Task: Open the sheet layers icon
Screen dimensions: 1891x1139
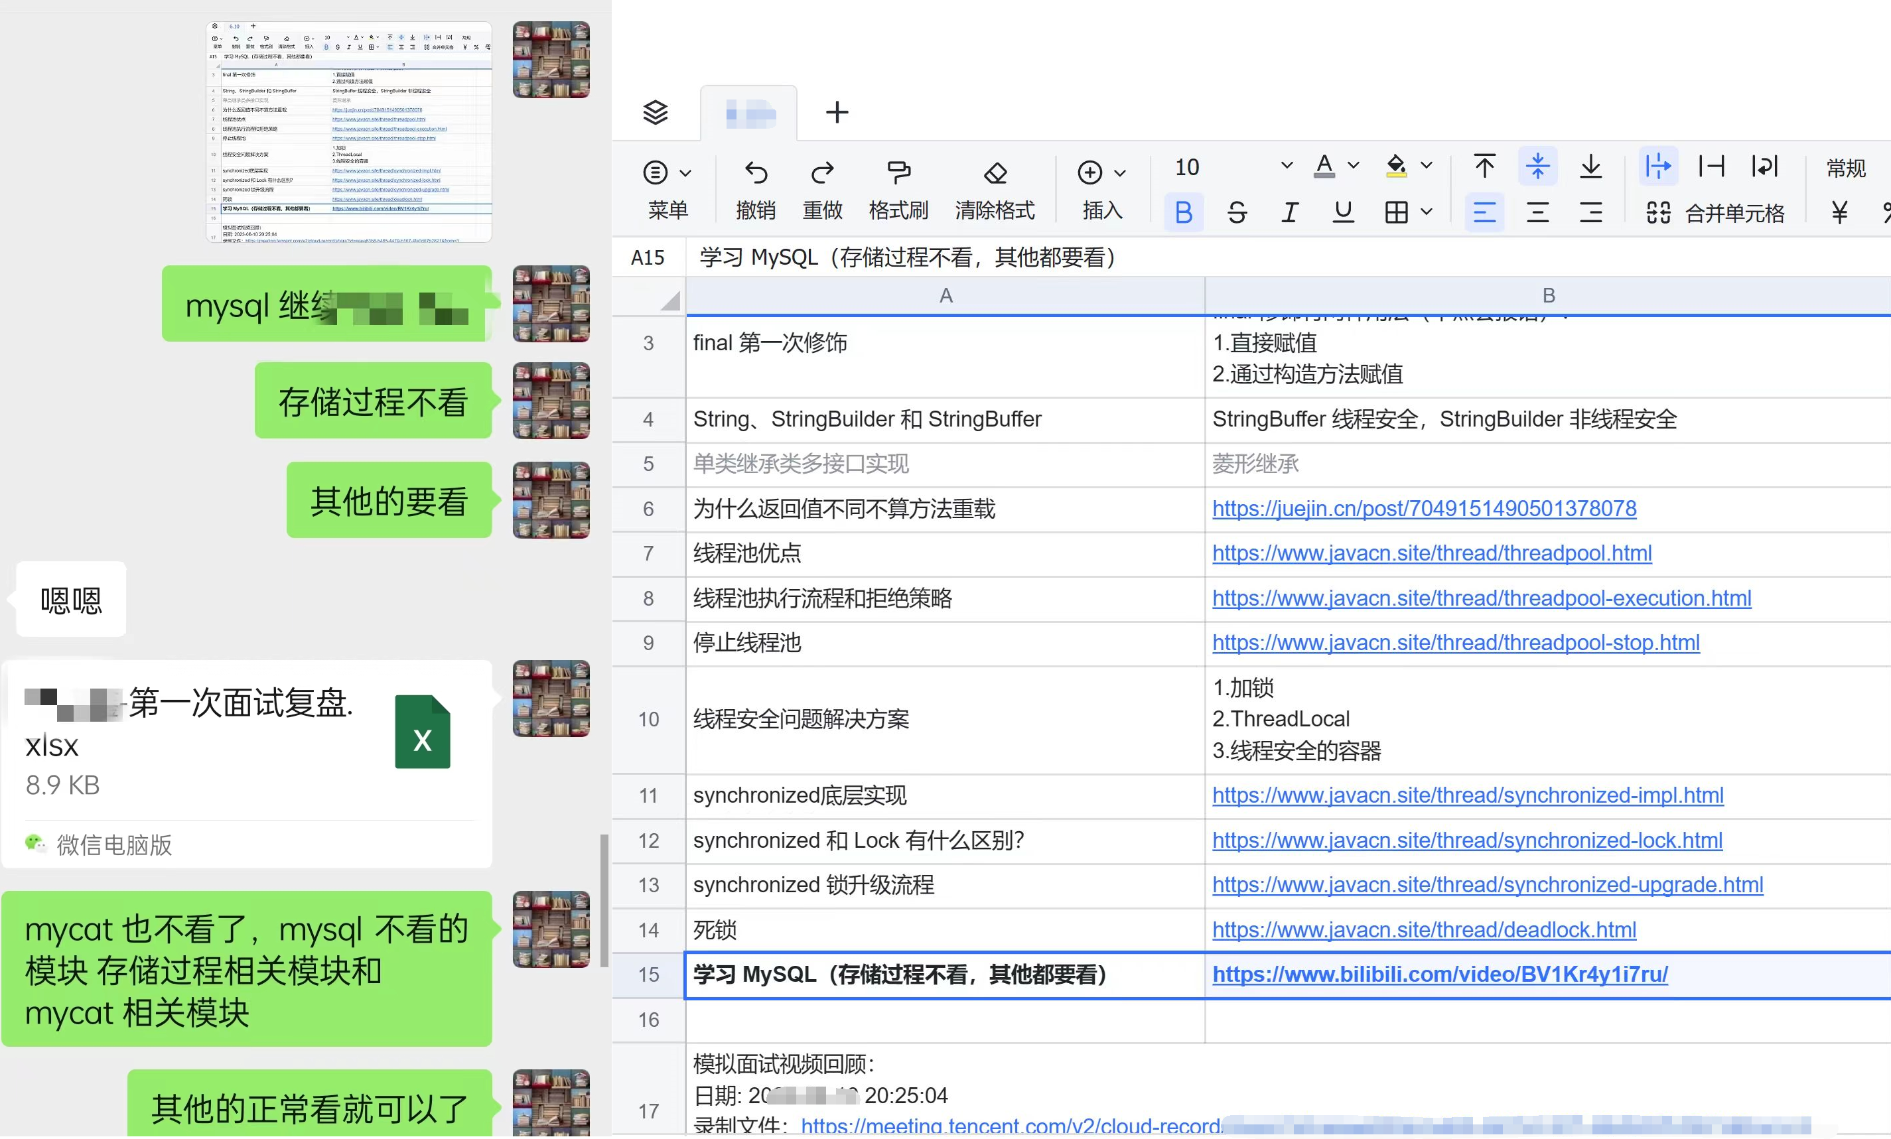Action: (656, 113)
